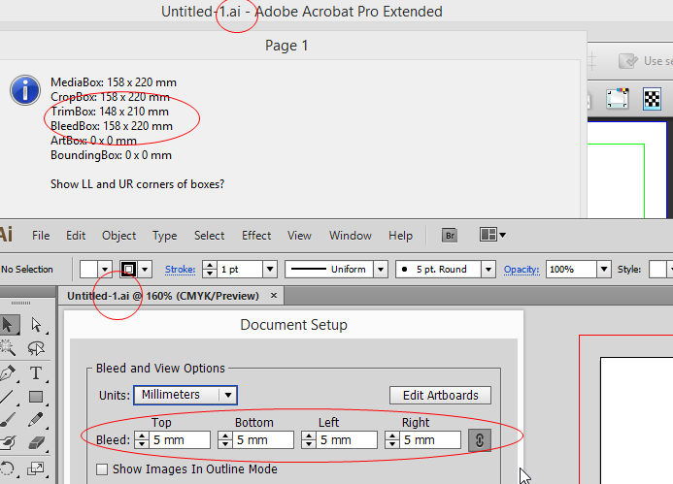Screen dimensions: 673x484
Task: Click the Bottom bleed stepper arrows
Action: tap(225, 440)
